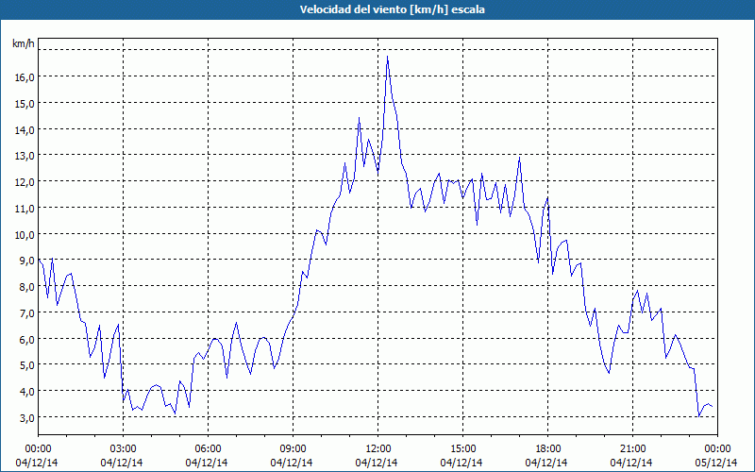The width and height of the screenshot is (755, 472).
Task: Click the chart title "Velocidad del viento [km/h] escala"
Action: (392, 9)
